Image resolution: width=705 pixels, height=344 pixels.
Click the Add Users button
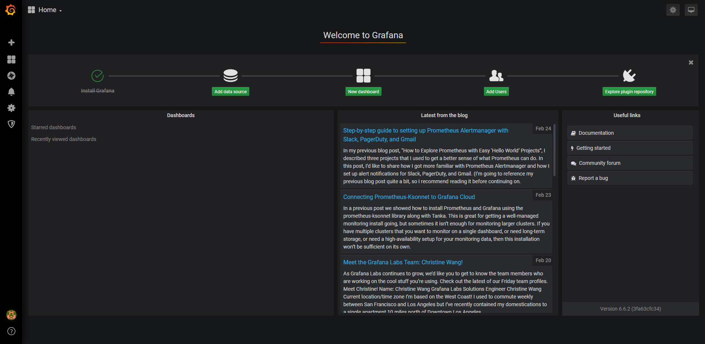coord(496,91)
